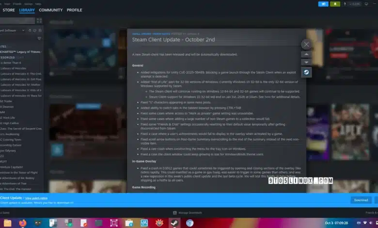This screenshot has width=378, height=228.
Task: Click the library filter icon left of clock
Action: pos(30,31)
